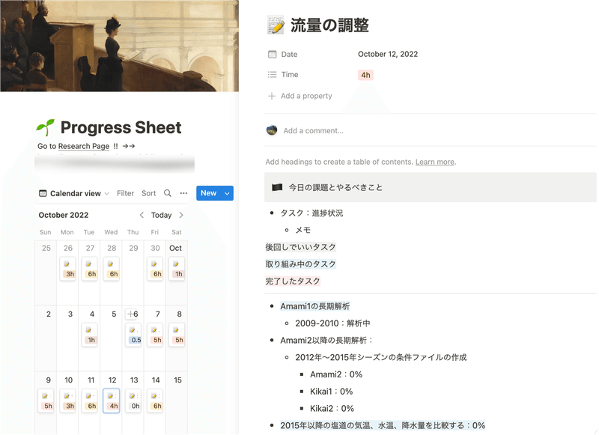Click the Add a comment field

(x=314, y=130)
